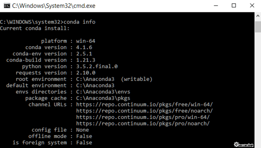Click the window title text C:\Windows\System32\cmd.exe

54,6
